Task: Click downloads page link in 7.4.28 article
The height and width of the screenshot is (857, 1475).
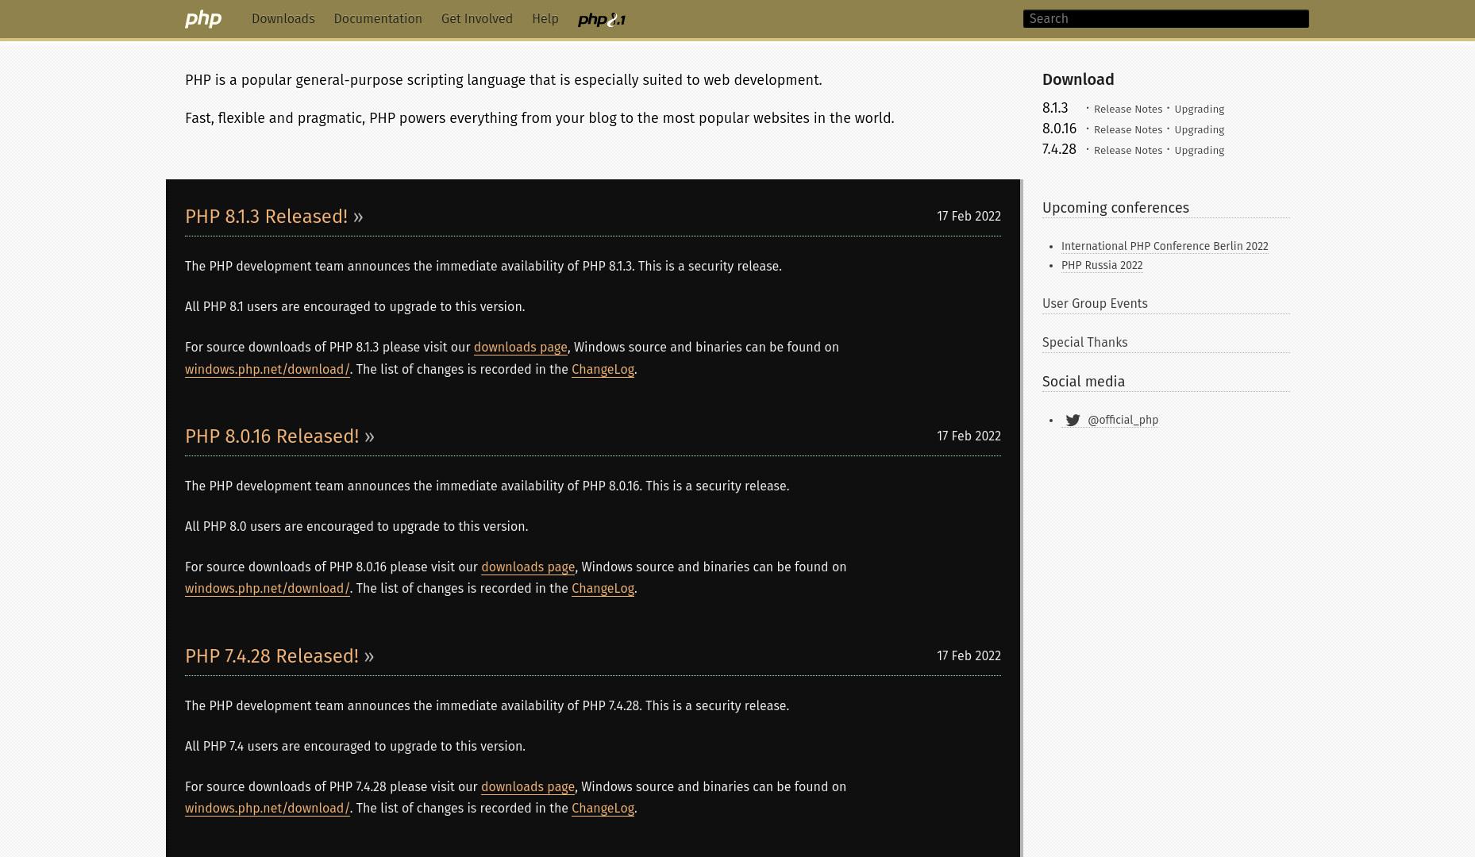Action: pos(528,787)
